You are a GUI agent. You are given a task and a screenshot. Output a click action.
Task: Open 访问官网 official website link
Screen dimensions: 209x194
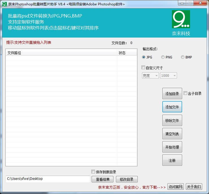pyautogui.click(x=176, y=187)
